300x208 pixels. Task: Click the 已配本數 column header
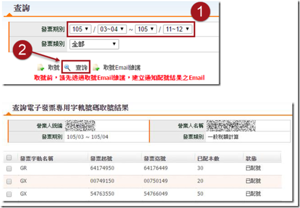(208, 158)
